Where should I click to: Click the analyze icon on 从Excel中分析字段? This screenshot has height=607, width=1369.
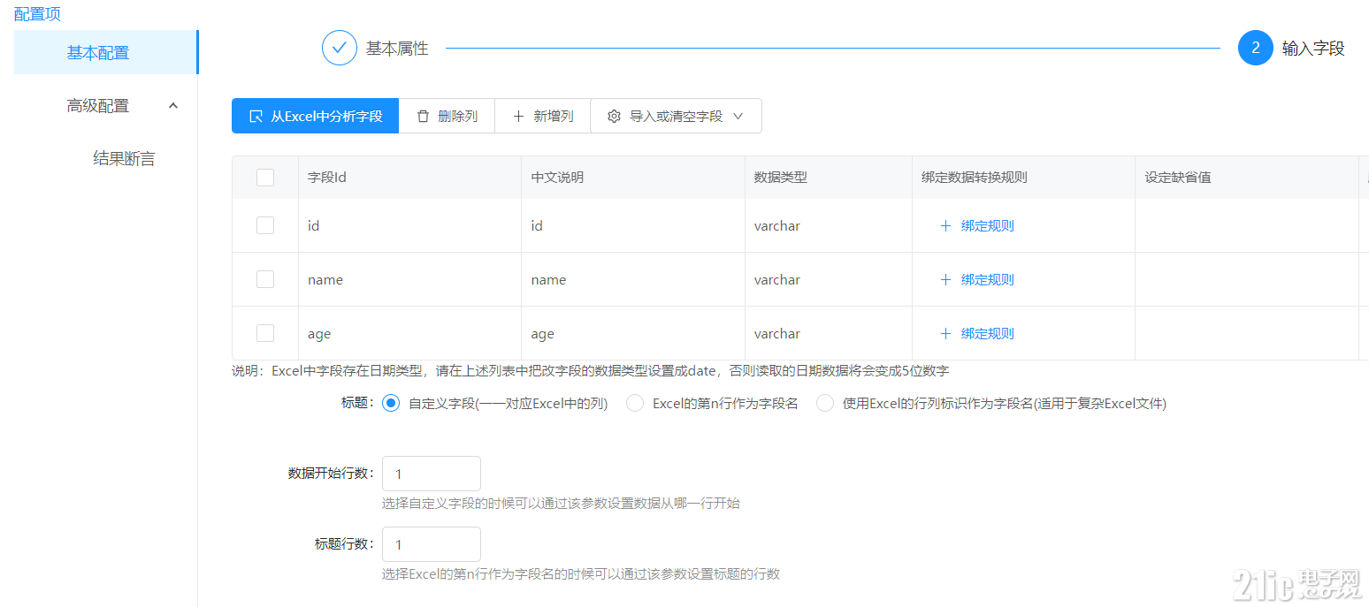click(256, 116)
